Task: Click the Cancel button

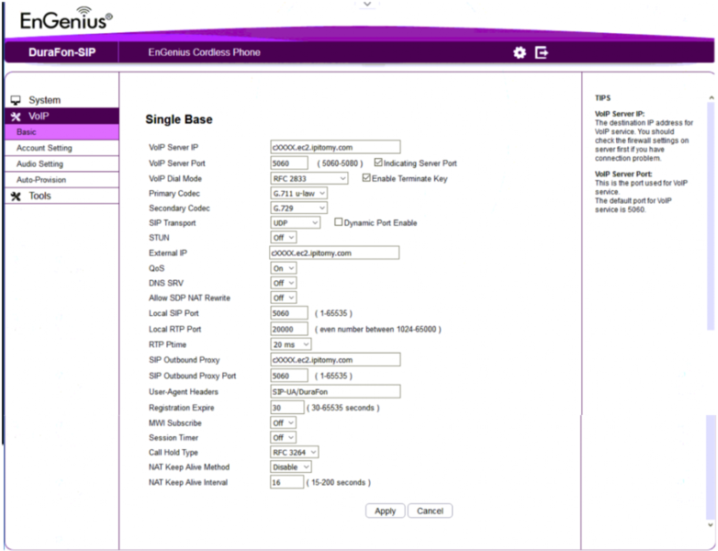Action: (x=430, y=511)
